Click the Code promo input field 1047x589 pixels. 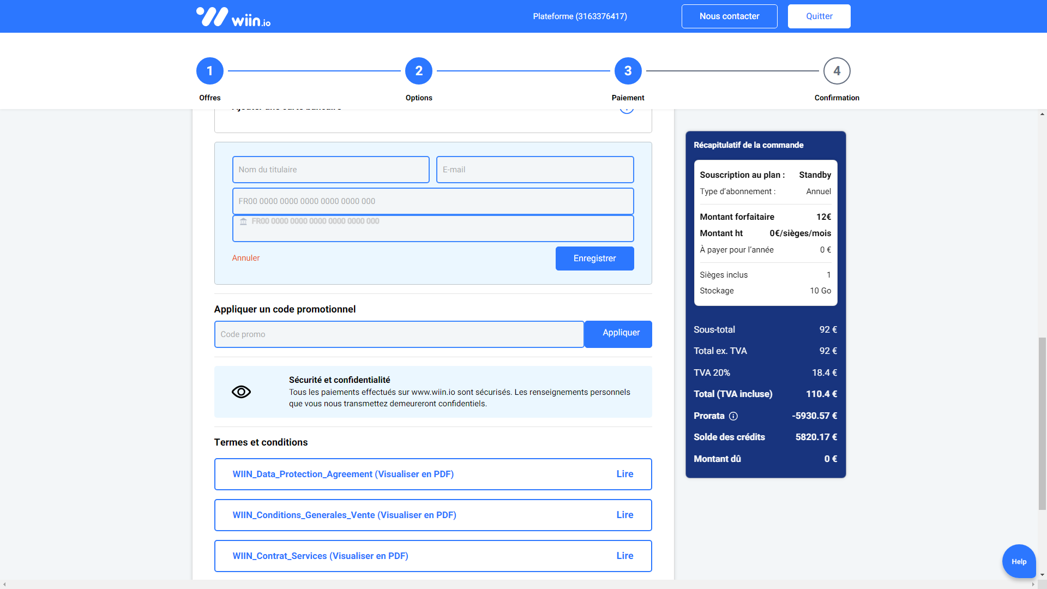click(399, 334)
